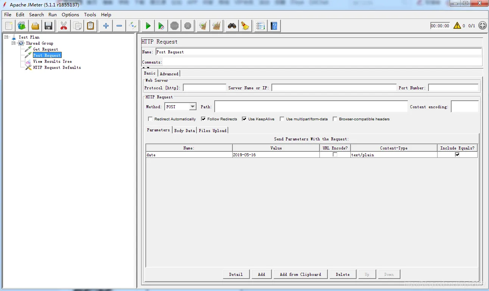Click the warning triangle log icon
The image size is (489, 291).
click(457, 26)
